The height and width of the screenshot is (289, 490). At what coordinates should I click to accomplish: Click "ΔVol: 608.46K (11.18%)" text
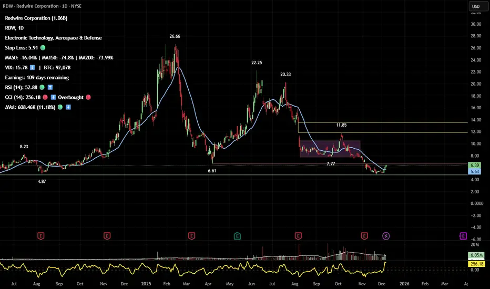click(30, 107)
